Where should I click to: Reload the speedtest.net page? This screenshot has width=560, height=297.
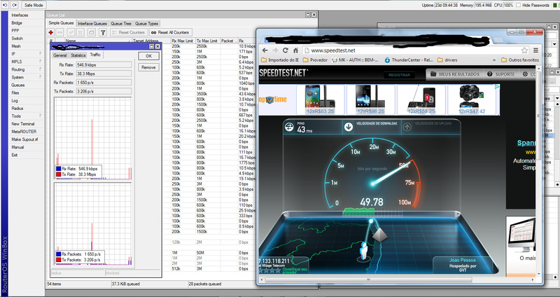pos(286,50)
